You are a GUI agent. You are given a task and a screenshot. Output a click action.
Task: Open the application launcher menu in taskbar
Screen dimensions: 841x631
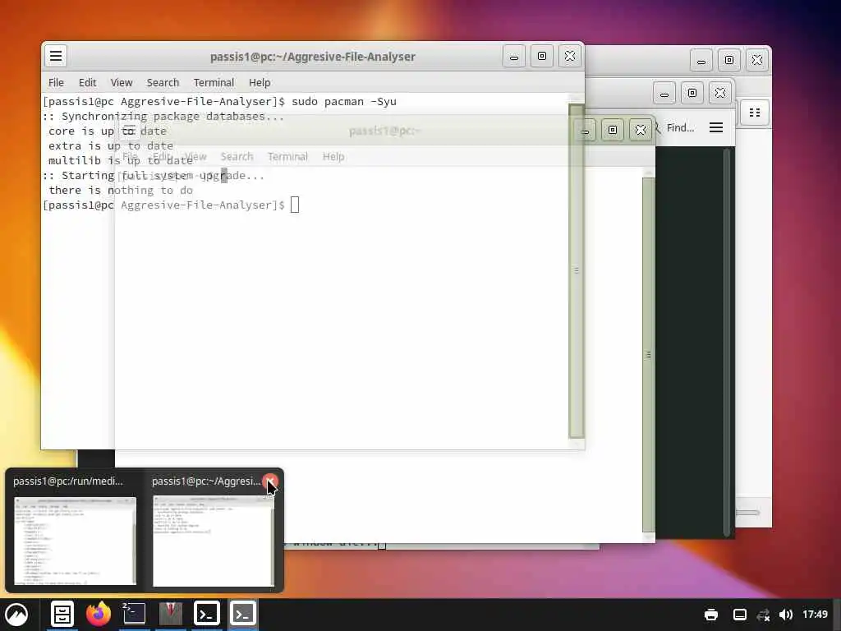16,615
